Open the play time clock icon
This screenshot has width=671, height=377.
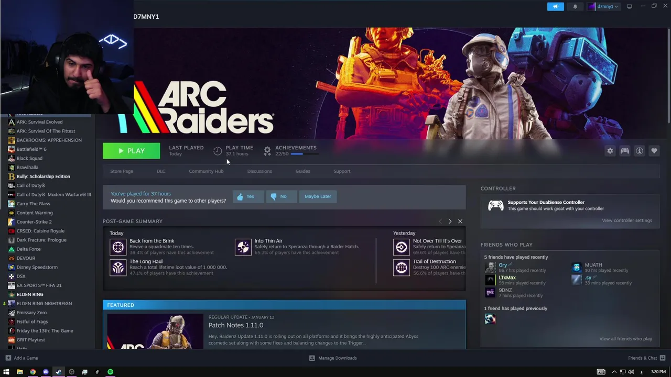point(218,151)
